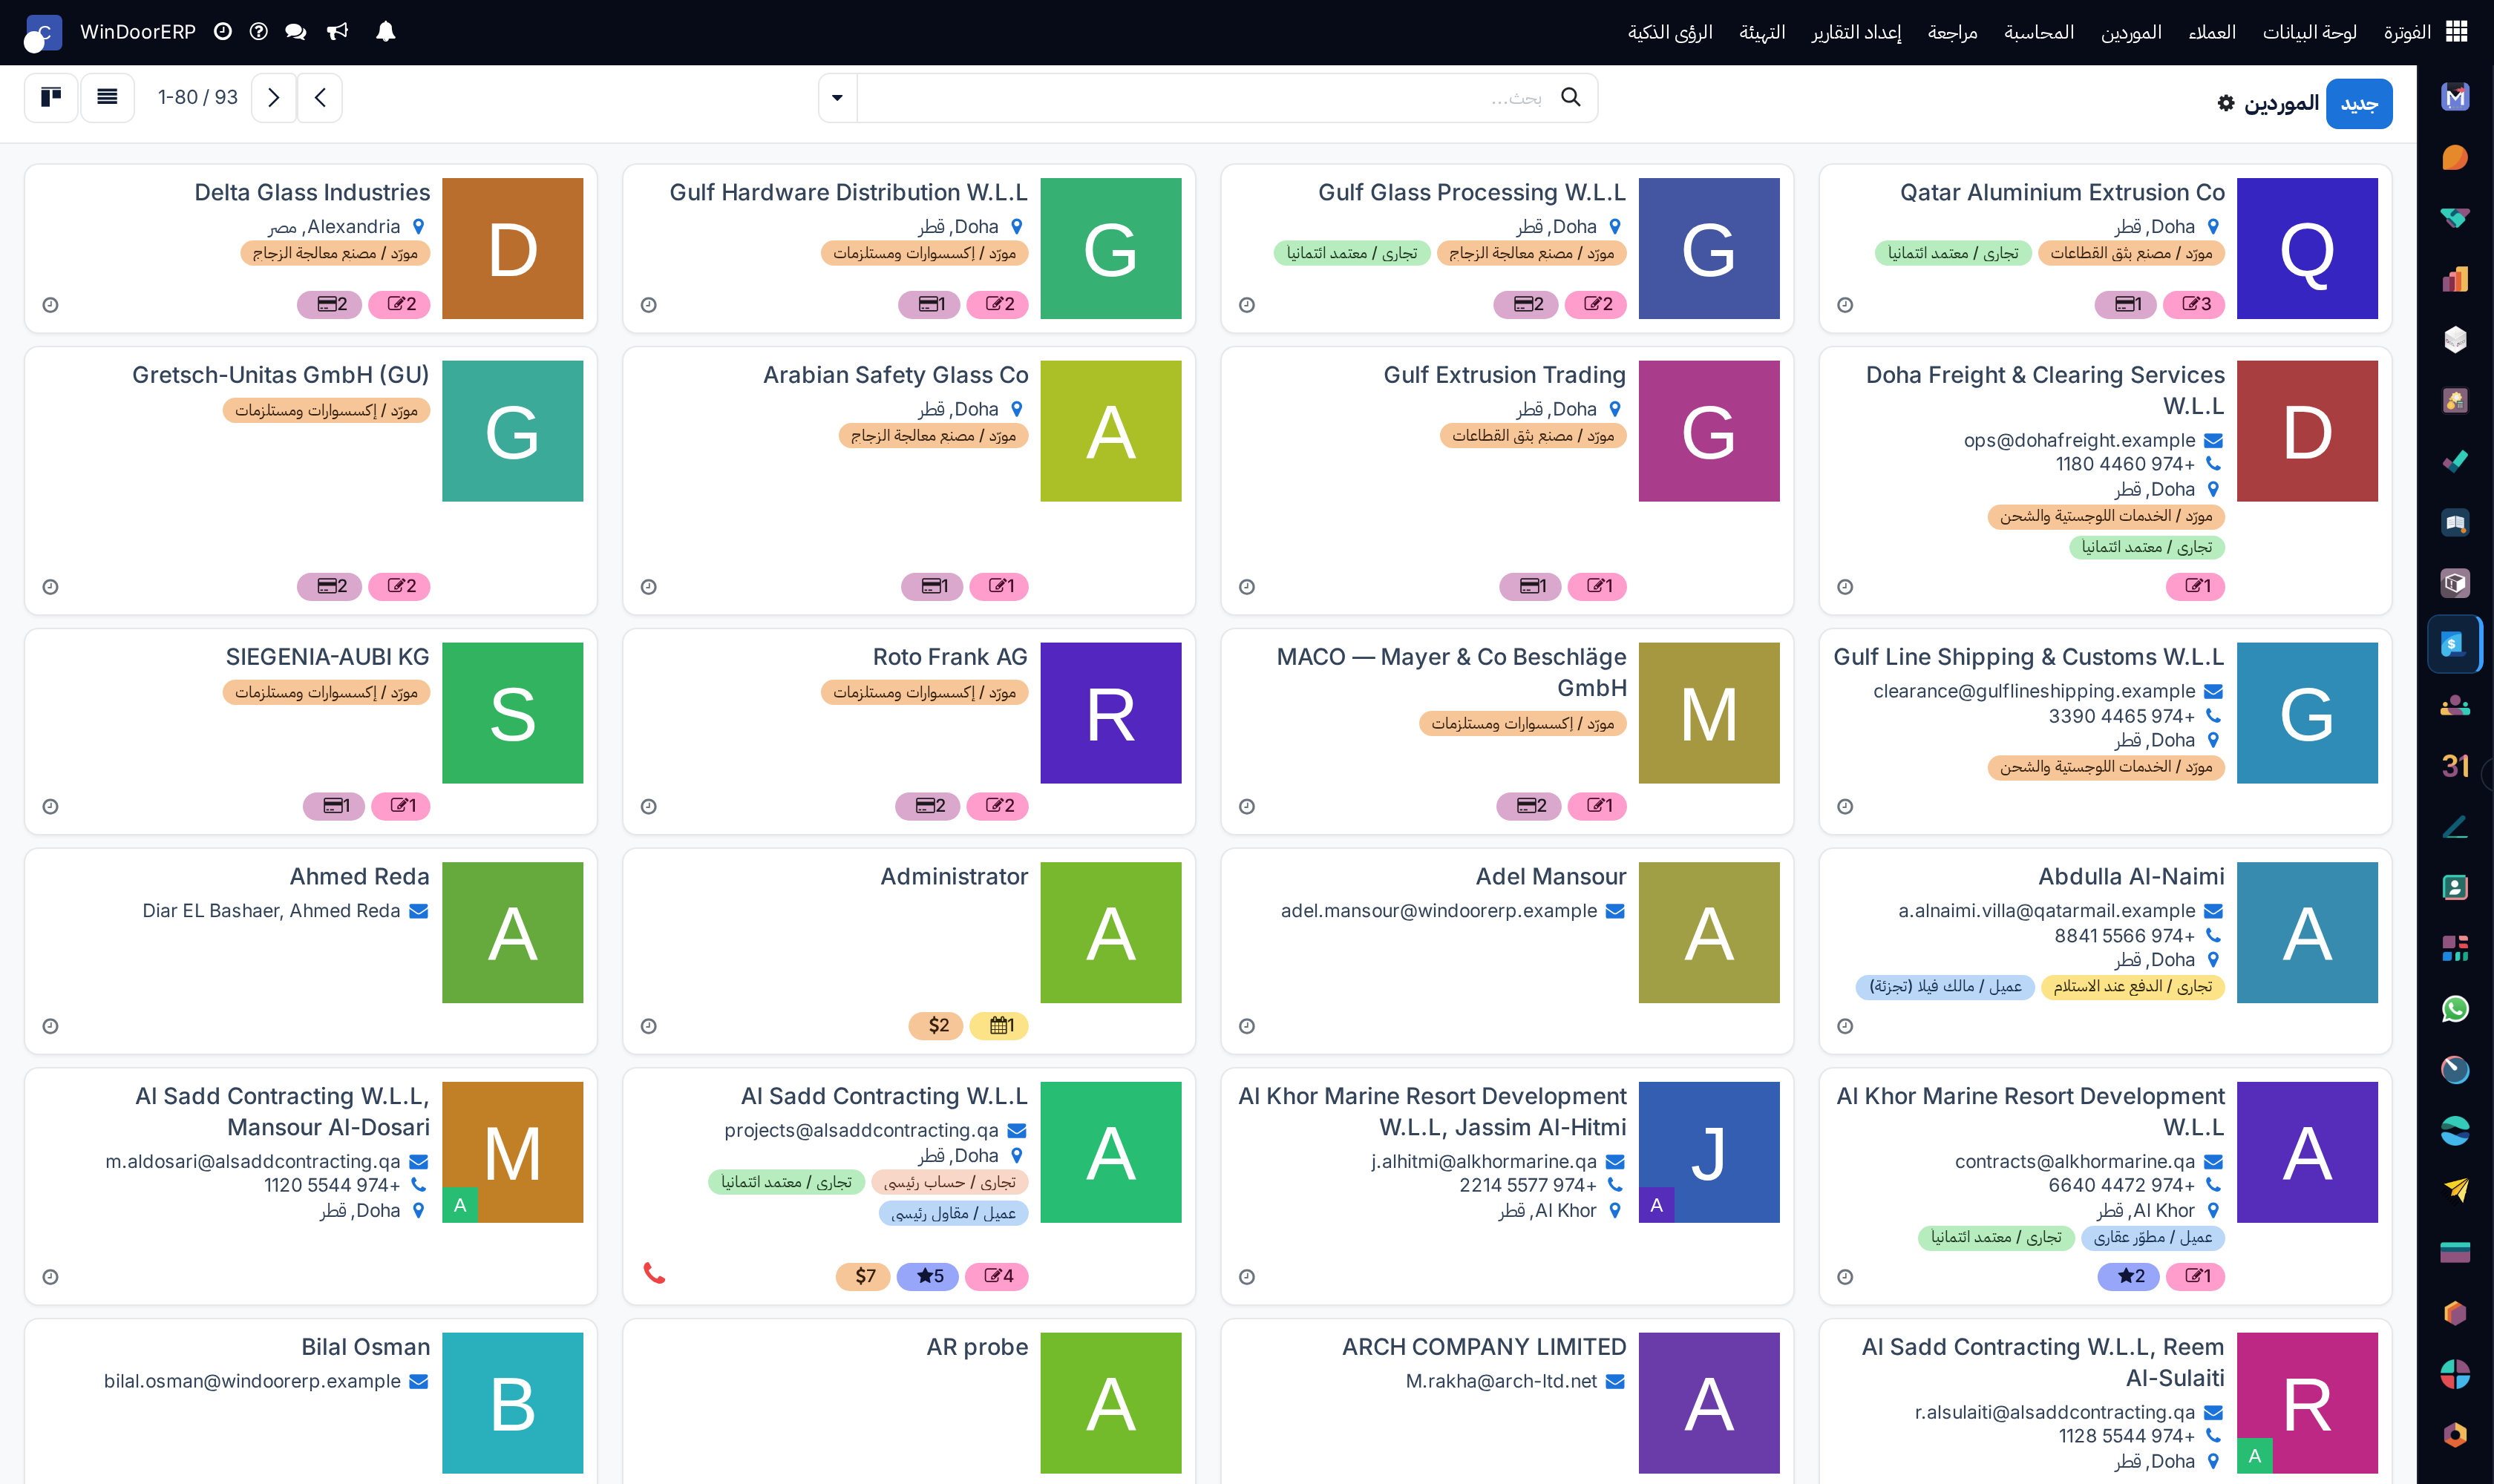This screenshot has width=2494, height=1484.
Task: Go to previous page of suppliers
Action: tap(320, 97)
